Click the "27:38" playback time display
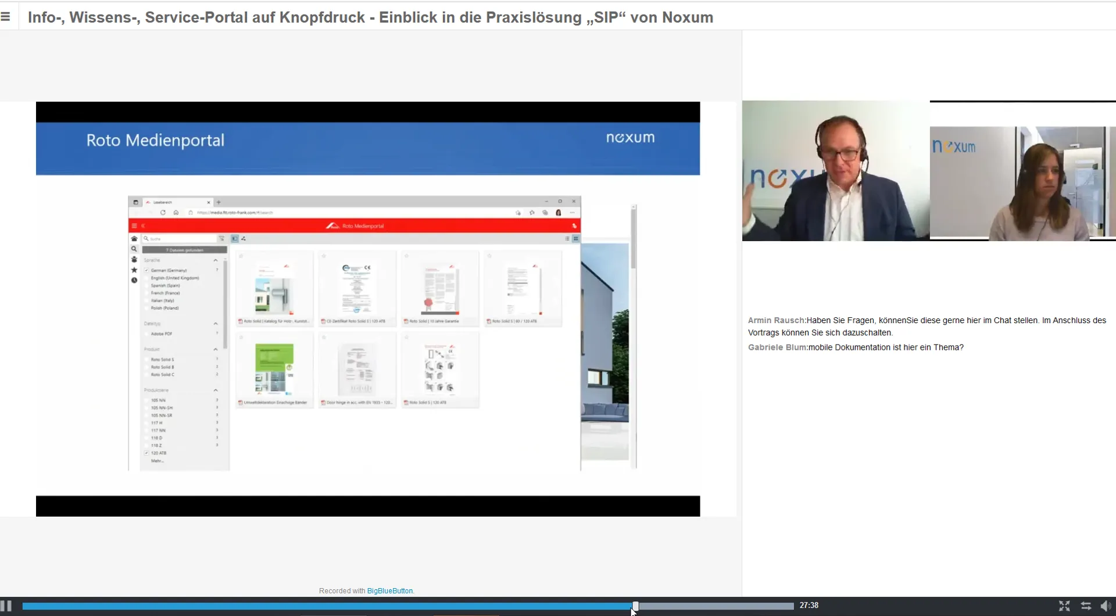Screen dimensions: 1116x616 click(809, 606)
